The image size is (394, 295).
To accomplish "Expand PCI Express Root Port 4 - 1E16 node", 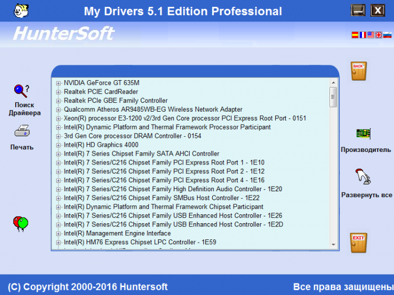I will [x=58, y=180].
